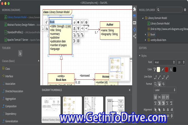Open the Abstract Factory Design diagram thumbnail
Image resolution: width=188 pixels, height=125 pixels.
51,110
